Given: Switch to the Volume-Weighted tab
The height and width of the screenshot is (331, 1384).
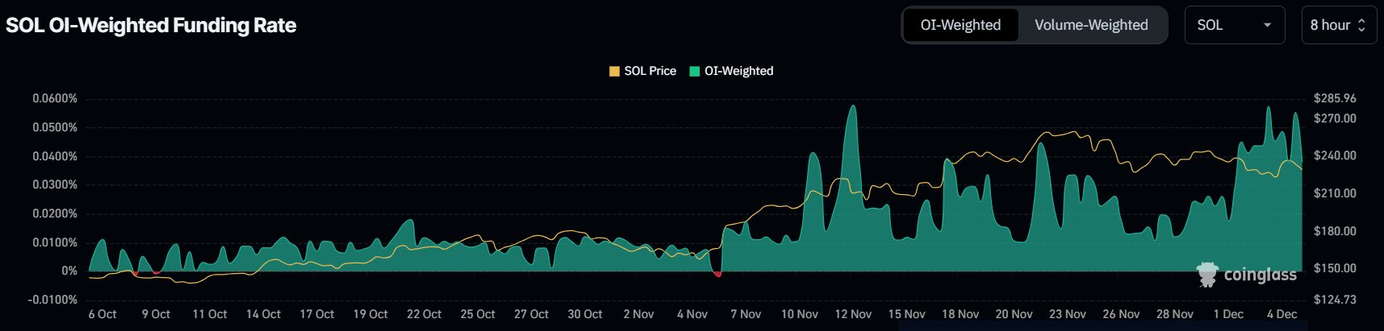Looking at the screenshot, I should [1091, 25].
